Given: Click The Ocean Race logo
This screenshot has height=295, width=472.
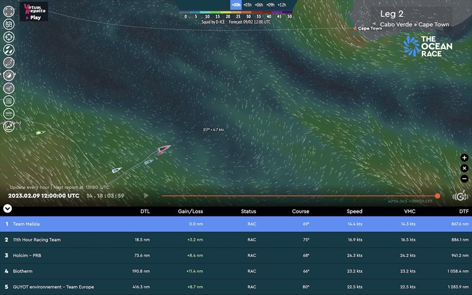Looking at the screenshot, I should pos(427,46).
